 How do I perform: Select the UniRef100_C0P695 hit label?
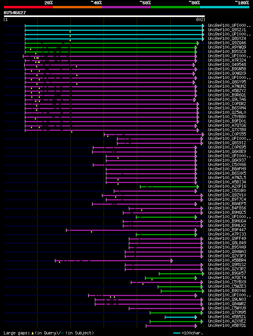point(227,147)
